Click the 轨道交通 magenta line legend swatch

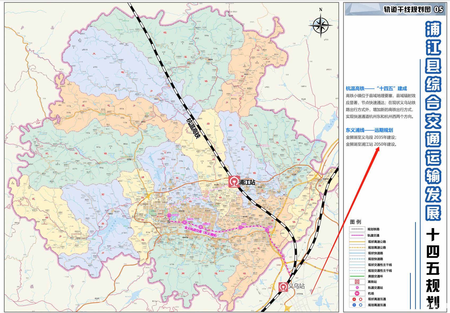point(357,235)
